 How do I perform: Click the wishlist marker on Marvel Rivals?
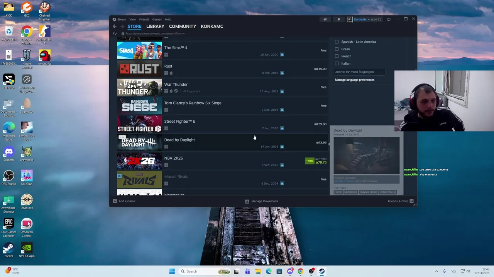click(x=119, y=176)
